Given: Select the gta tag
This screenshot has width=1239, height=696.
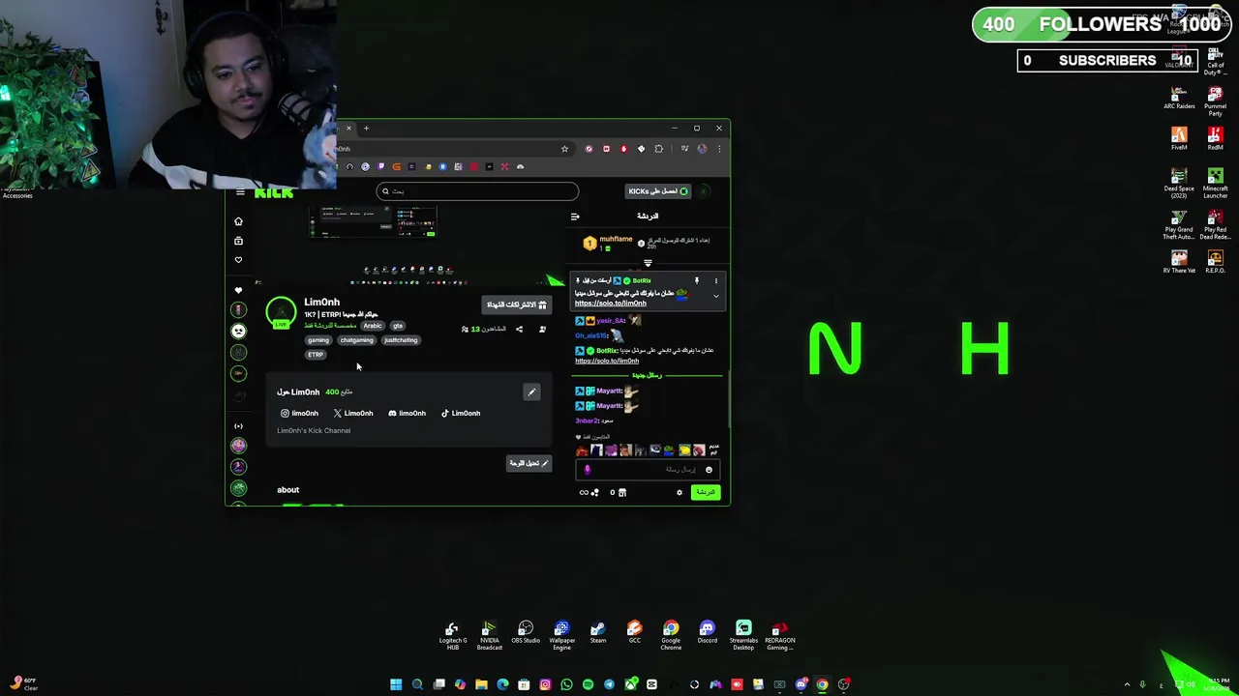Looking at the screenshot, I should [398, 326].
